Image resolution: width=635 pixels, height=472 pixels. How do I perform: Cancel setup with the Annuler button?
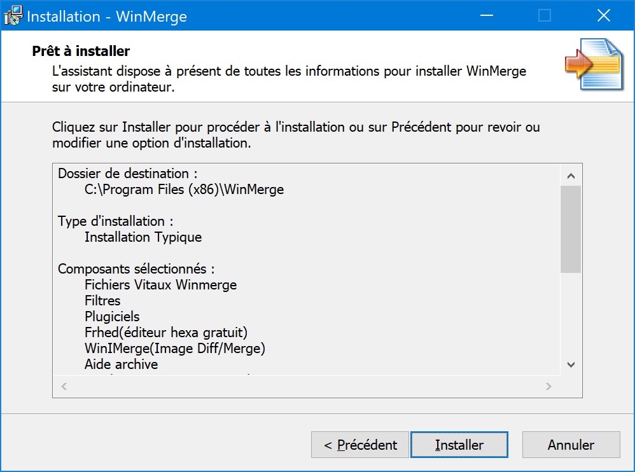tap(571, 445)
